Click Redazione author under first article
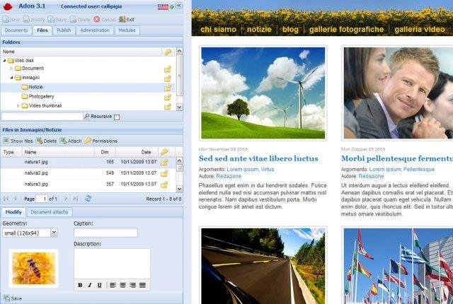This screenshot has height=304, width=453. point(229,176)
